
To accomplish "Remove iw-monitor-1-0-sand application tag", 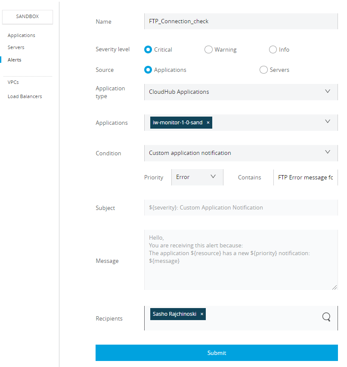I will tap(208, 123).
